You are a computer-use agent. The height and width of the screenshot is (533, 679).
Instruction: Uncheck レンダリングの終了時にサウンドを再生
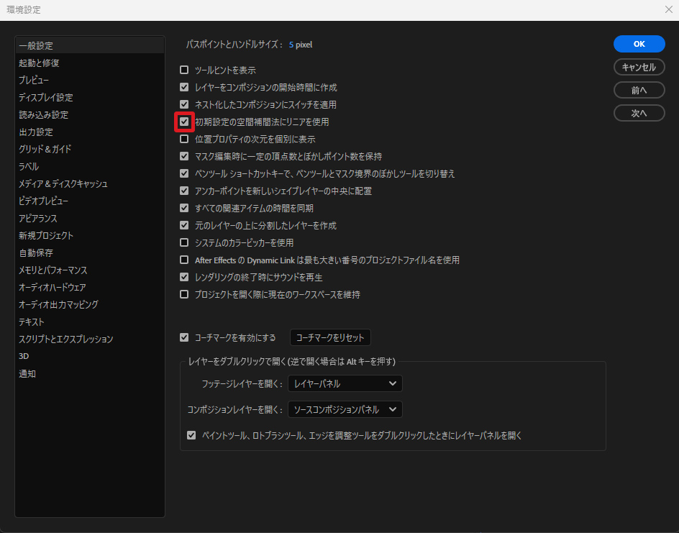(x=184, y=278)
